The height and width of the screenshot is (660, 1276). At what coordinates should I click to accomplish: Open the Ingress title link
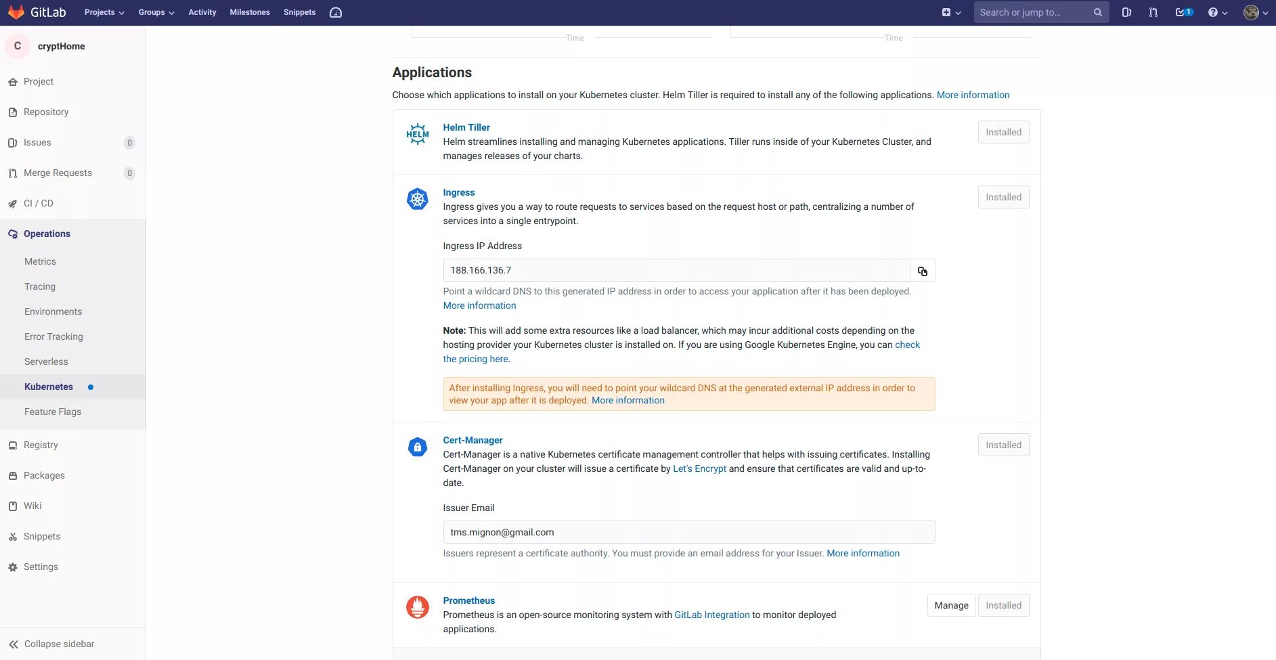[459, 192]
